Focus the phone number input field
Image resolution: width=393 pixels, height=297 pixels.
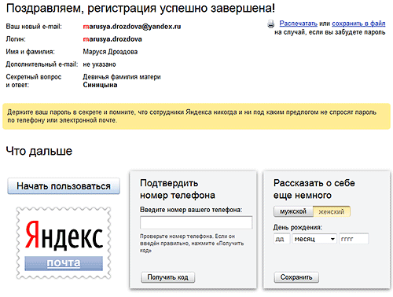click(196, 222)
